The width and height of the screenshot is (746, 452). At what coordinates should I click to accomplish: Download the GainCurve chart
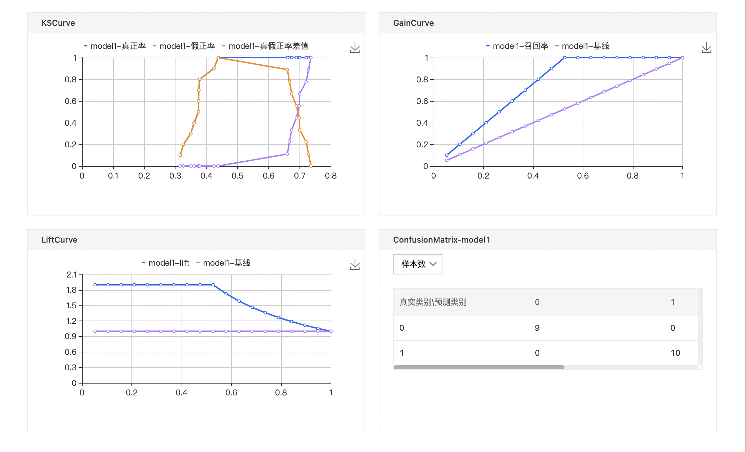point(706,48)
